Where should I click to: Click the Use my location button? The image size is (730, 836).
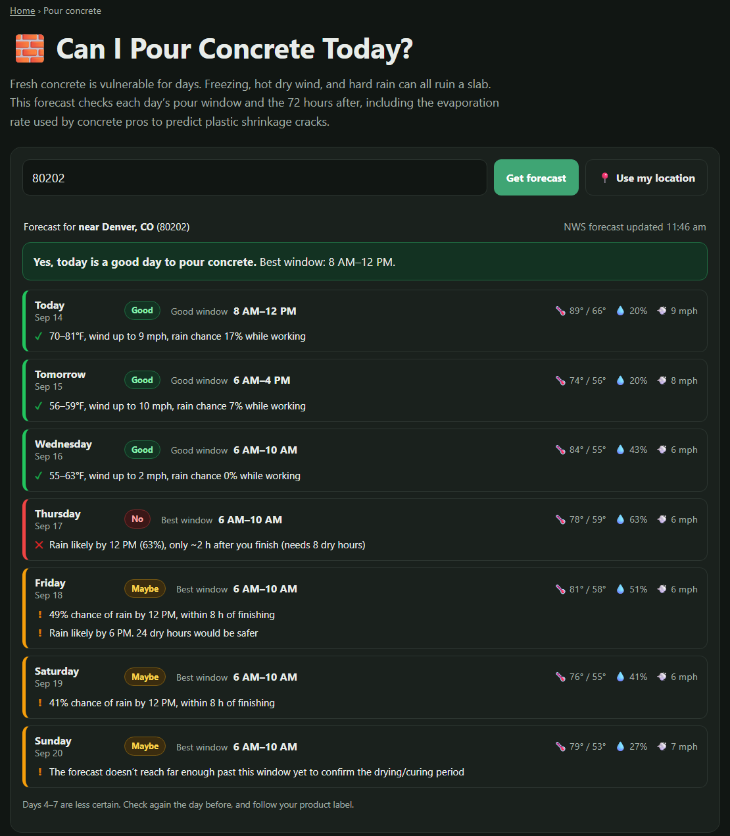tap(646, 178)
